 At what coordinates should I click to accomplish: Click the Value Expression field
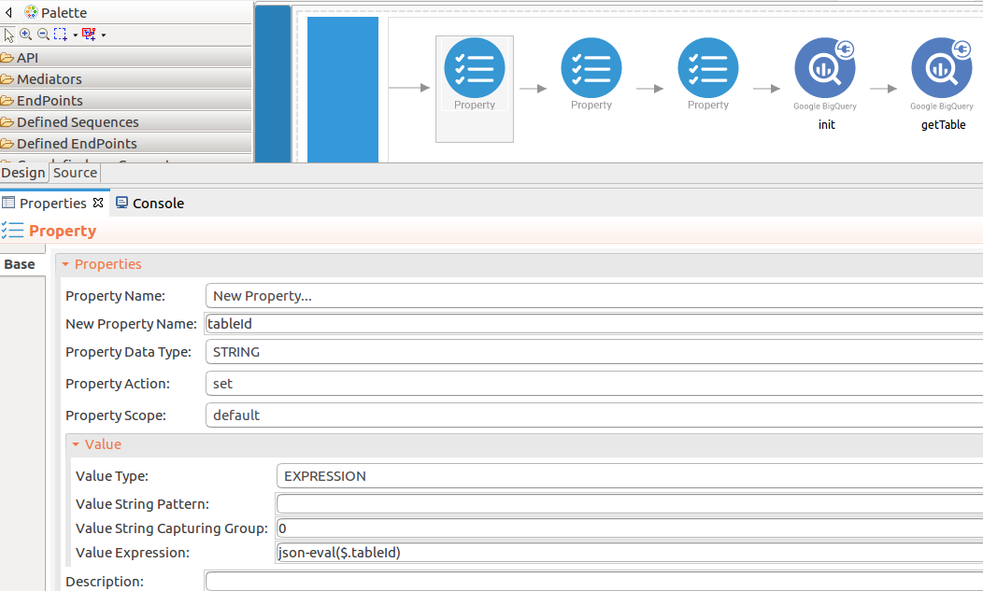[630, 553]
